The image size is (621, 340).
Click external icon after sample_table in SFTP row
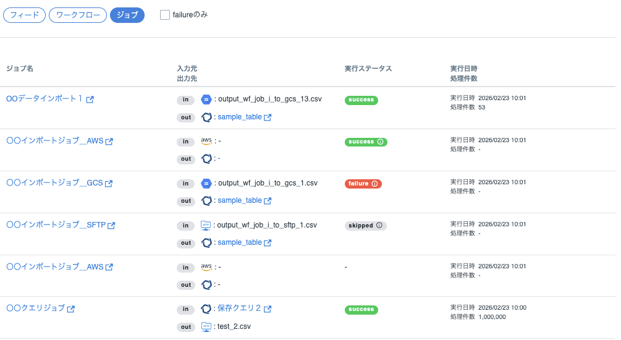[268, 243]
